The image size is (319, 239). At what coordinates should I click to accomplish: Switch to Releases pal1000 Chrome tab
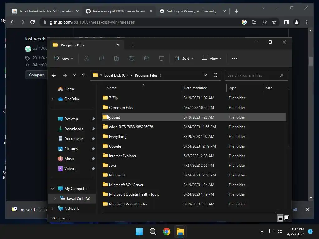click(x=120, y=11)
